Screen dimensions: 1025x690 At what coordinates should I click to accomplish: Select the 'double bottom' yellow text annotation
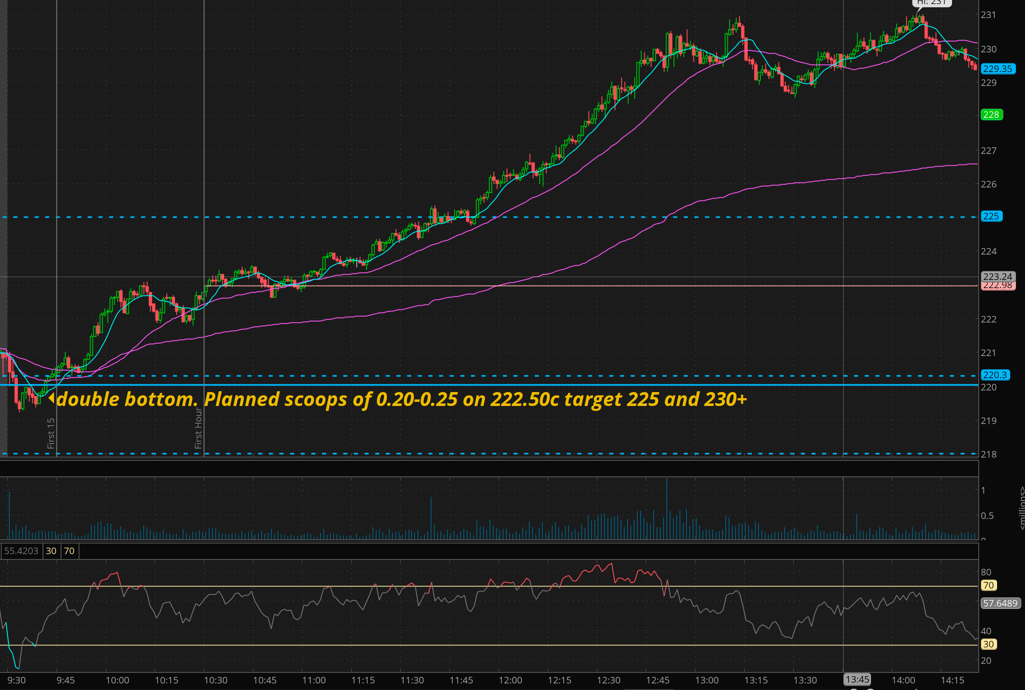pyautogui.click(x=127, y=399)
